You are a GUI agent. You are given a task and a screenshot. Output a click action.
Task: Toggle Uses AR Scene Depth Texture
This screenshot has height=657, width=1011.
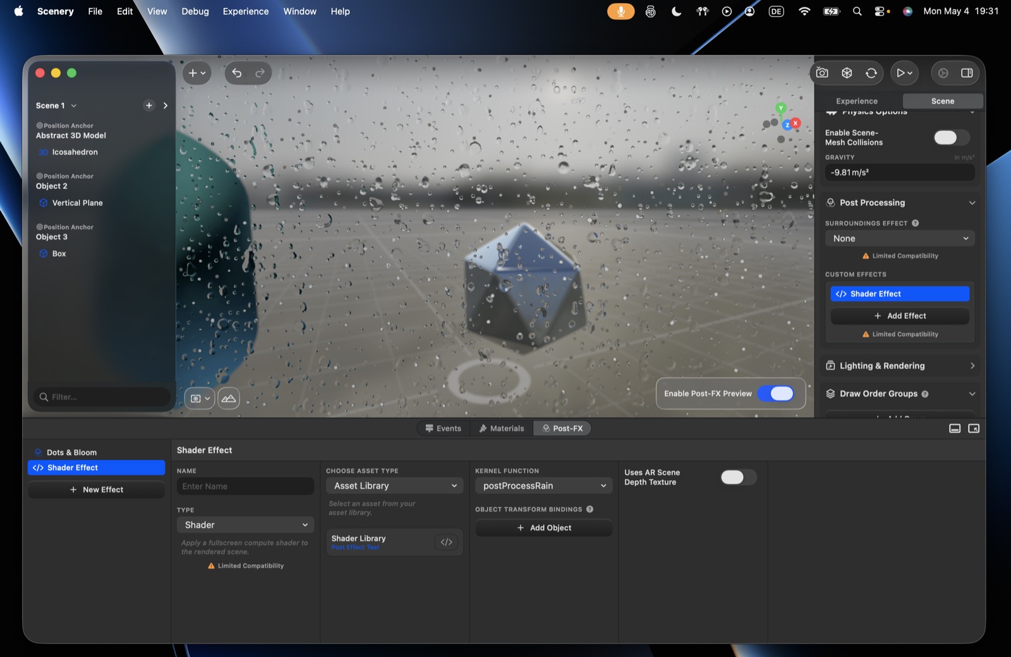click(739, 477)
